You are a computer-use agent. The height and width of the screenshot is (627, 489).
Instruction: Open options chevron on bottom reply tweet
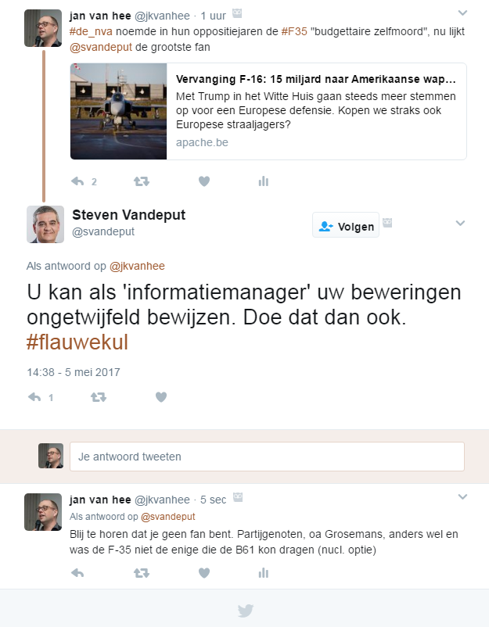462,496
